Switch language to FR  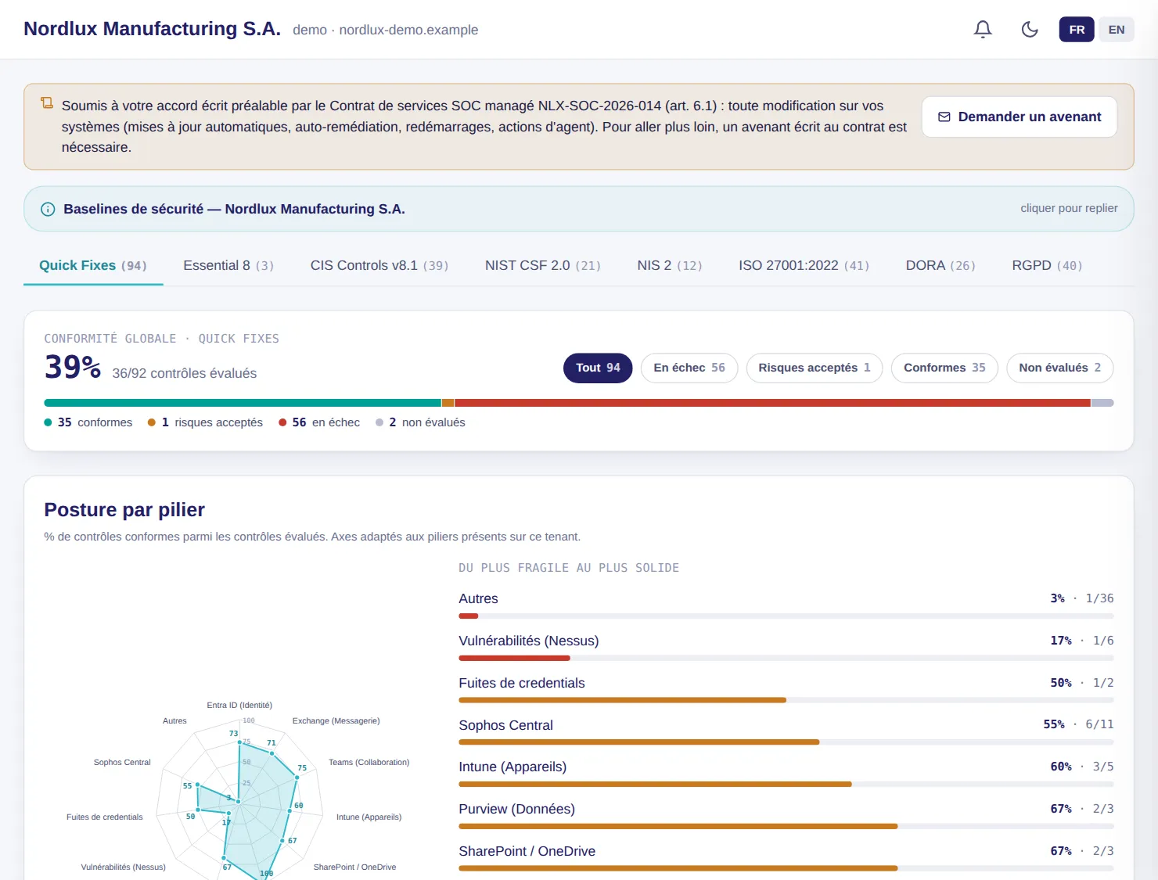1077,30
